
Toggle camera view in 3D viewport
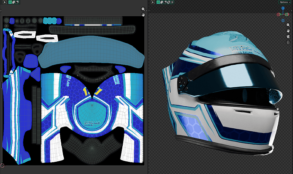pyautogui.click(x=288, y=37)
